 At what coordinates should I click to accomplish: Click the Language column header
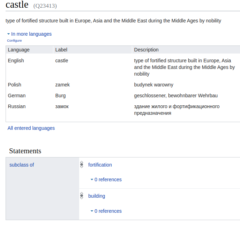click(19, 50)
